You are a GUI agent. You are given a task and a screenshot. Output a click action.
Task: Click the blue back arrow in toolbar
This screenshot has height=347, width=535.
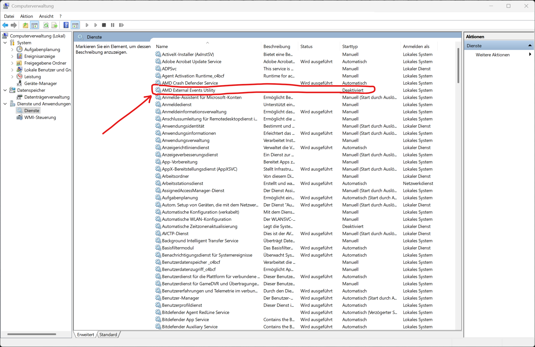(x=5, y=25)
